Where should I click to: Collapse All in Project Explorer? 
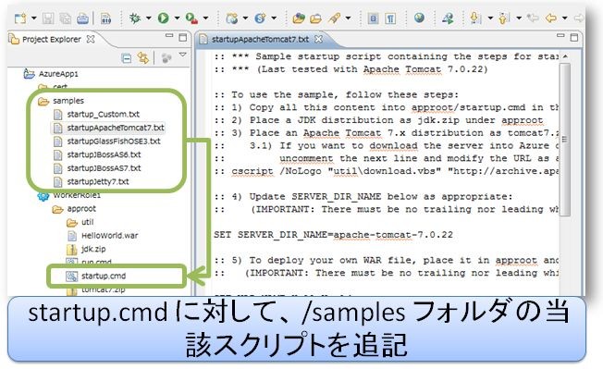(126, 58)
